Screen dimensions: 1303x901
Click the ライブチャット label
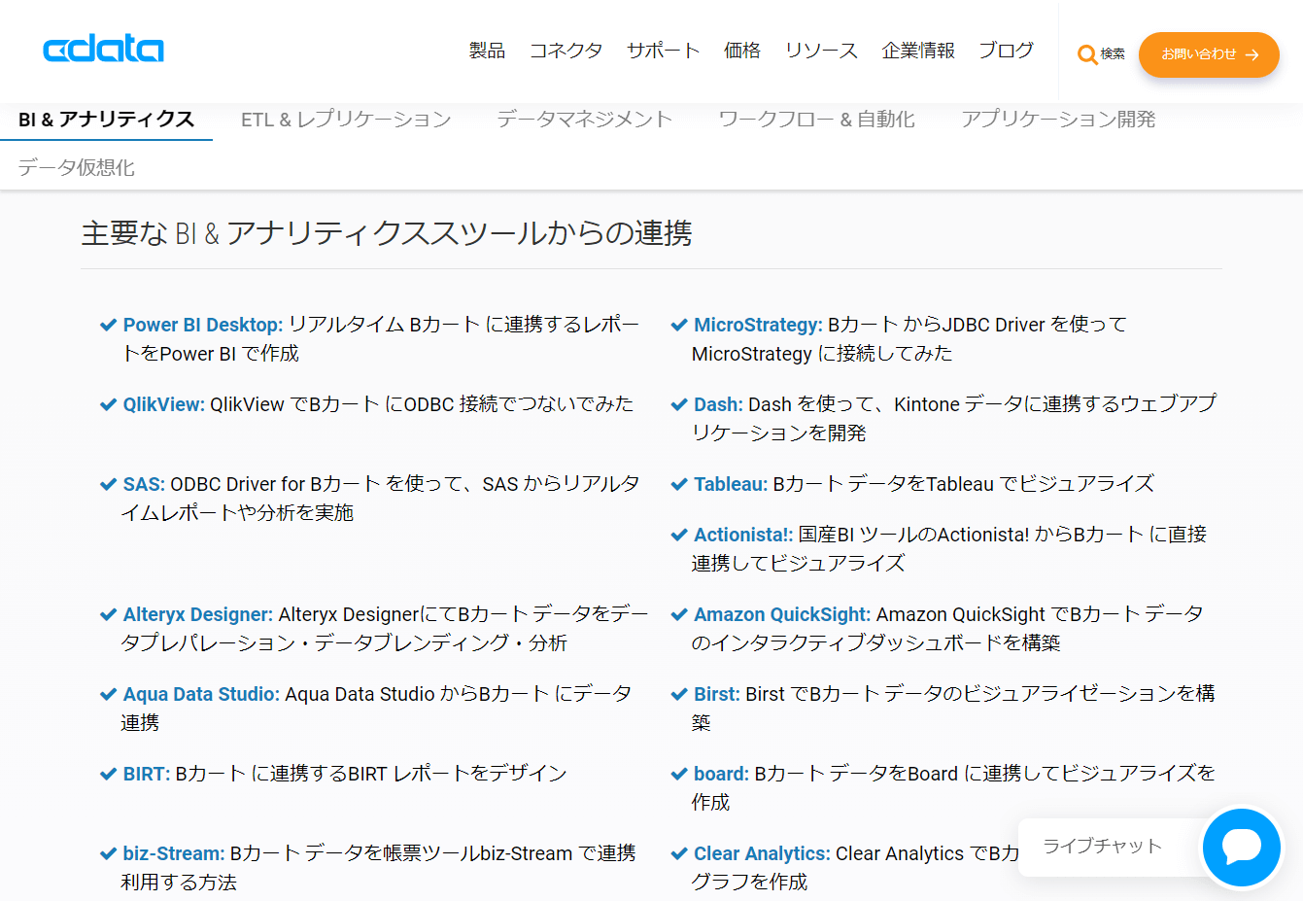(x=1103, y=847)
